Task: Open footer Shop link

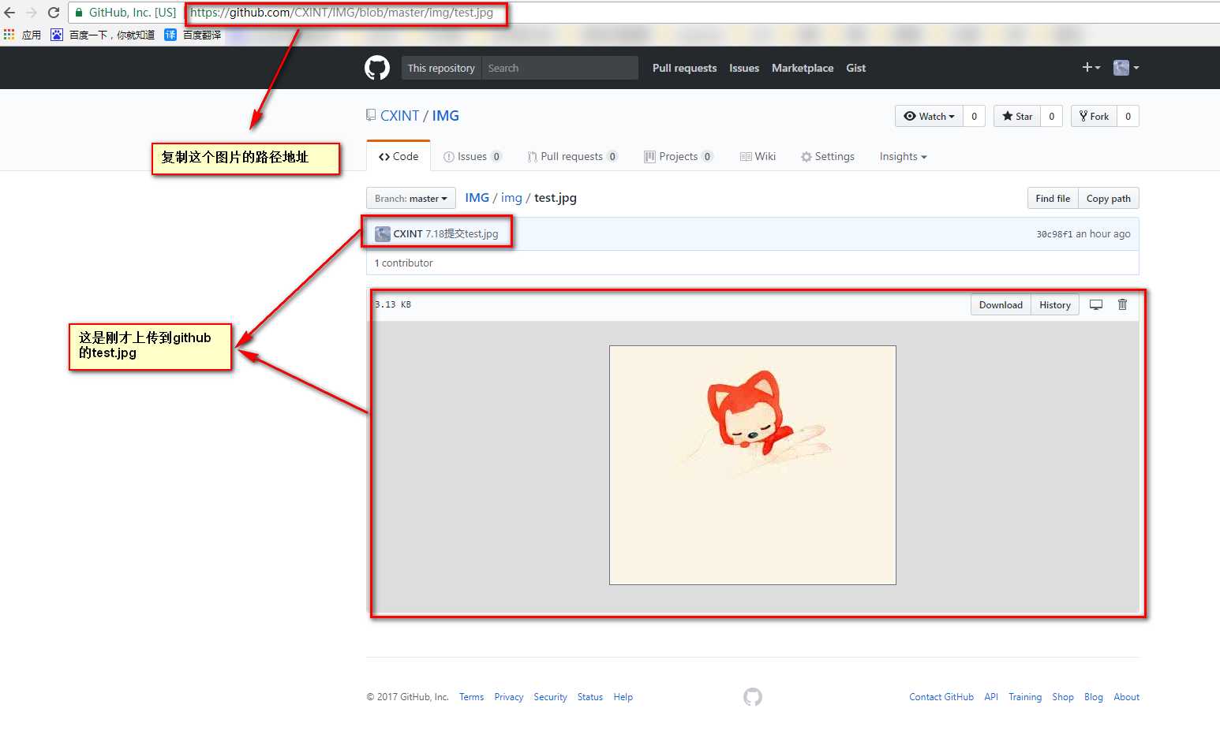Action: [1063, 697]
